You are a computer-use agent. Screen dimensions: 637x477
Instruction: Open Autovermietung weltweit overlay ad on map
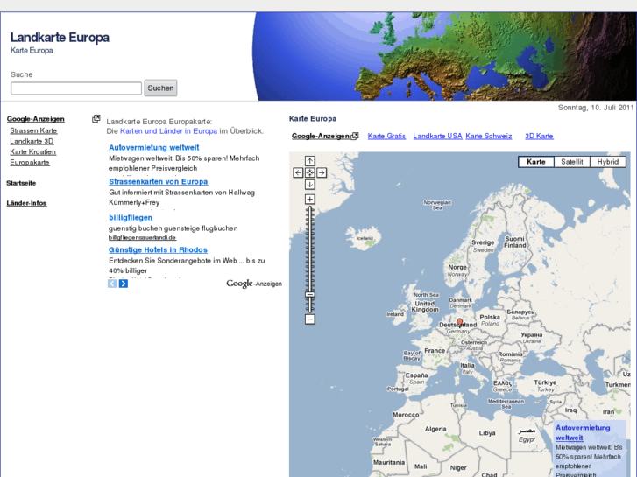tap(583, 432)
